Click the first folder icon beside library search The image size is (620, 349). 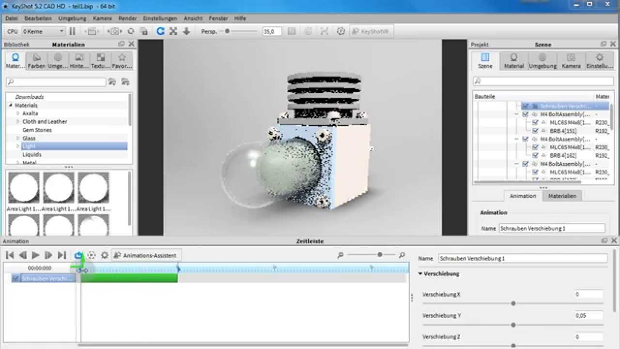tap(112, 82)
